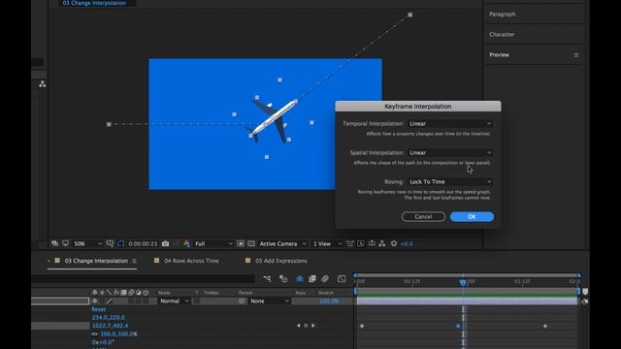Viewport: 621px width, 349px height.
Task: Click the adjustment layer column header icon
Action: (138, 293)
